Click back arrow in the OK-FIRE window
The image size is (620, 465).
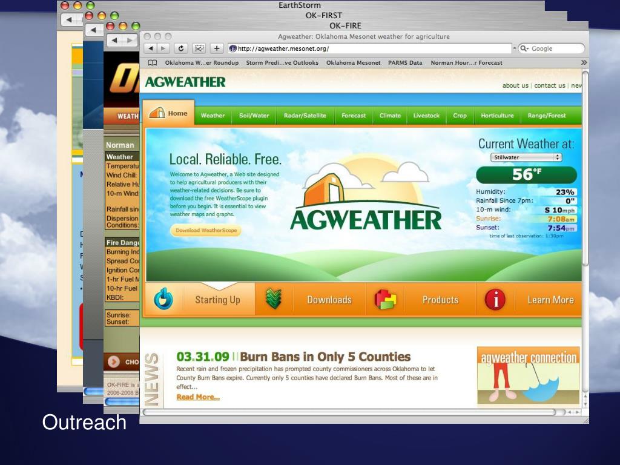(115, 40)
